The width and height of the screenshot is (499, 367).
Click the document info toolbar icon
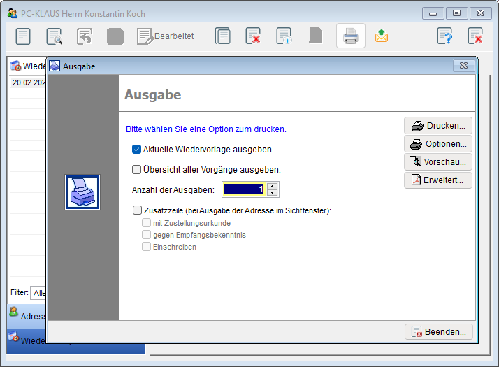(284, 36)
